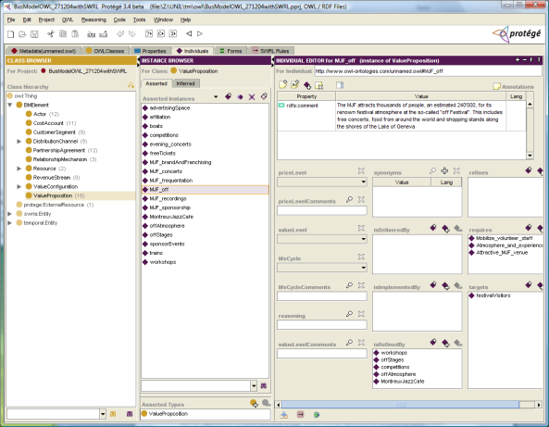Click the add annotation note icon
Screen dimensions: 549x427
coord(283,84)
